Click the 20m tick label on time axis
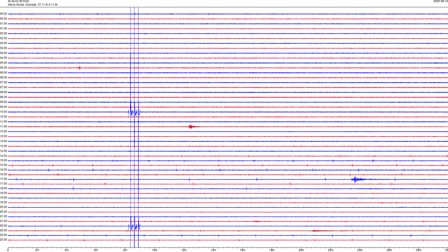Viewport: 448px width, 252px height. [x=301, y=250]
